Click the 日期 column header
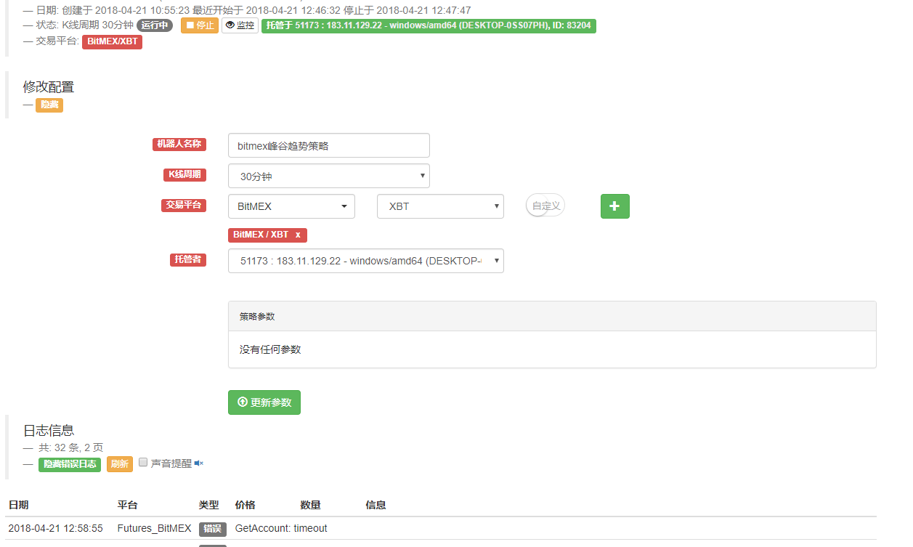The width and height of the screenshot is (913, 547). (19, 505)
